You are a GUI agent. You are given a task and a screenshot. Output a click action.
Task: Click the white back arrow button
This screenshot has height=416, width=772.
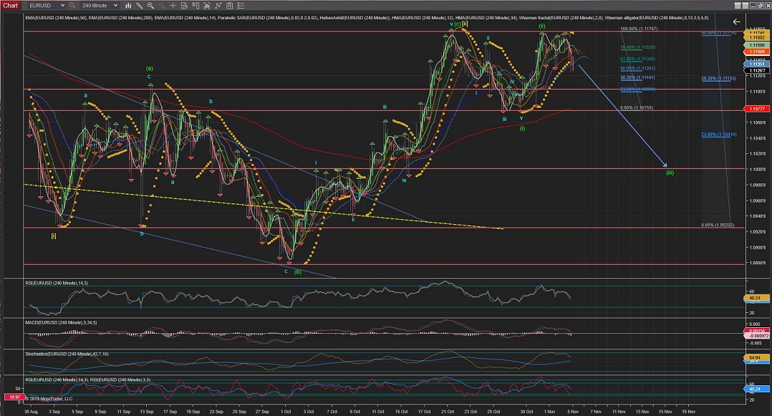coord(736,22)
